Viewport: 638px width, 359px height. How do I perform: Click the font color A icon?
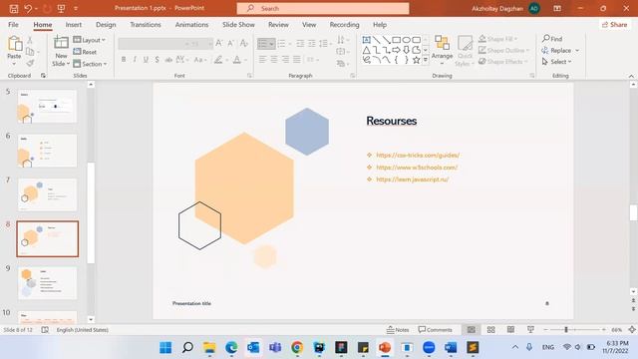coord(237,60)
